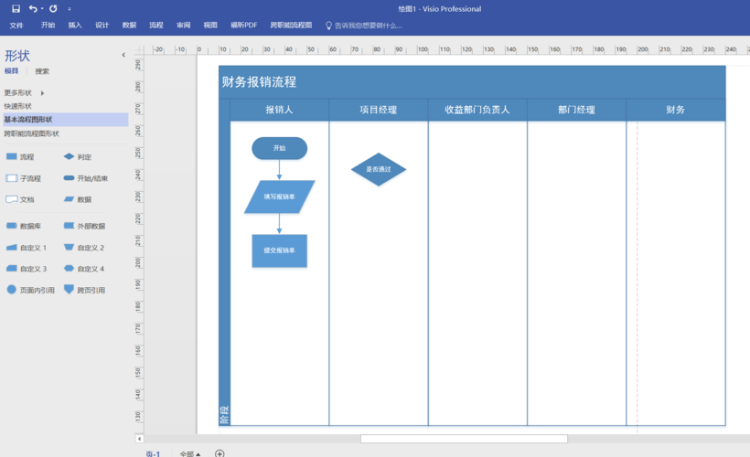Switch to the 流程 ribbon tab
This screenshot has height=457, width=750.
(x=155, y=26)
